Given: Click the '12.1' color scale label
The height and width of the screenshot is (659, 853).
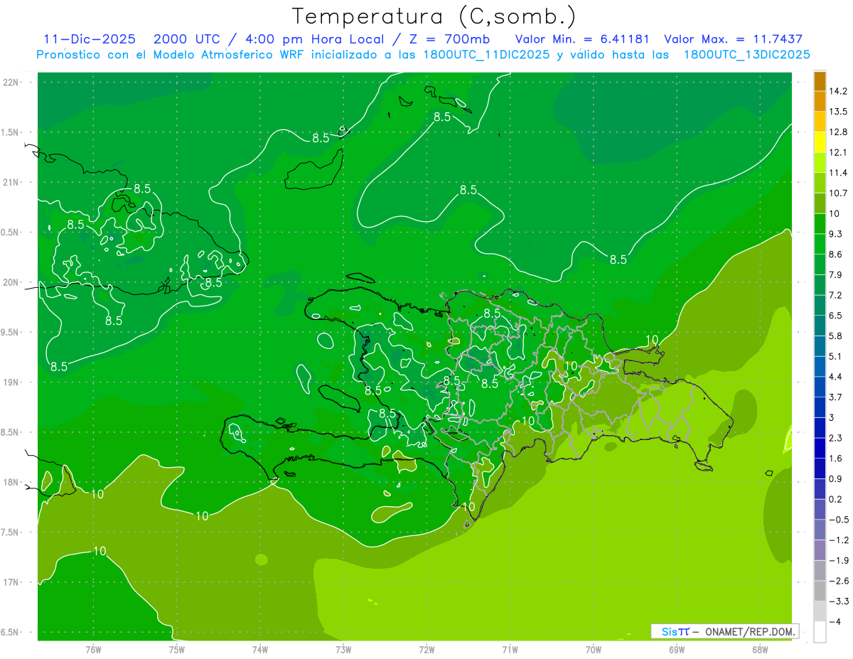Looking at the screenshot, I should 838,152.
